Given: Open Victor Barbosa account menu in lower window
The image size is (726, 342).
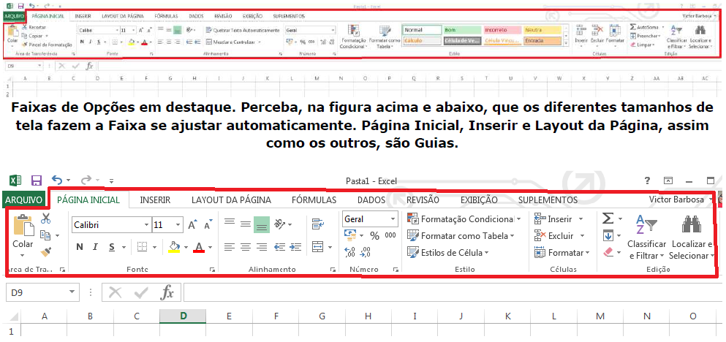Looking at the screenshot, I should click(681, 199).
